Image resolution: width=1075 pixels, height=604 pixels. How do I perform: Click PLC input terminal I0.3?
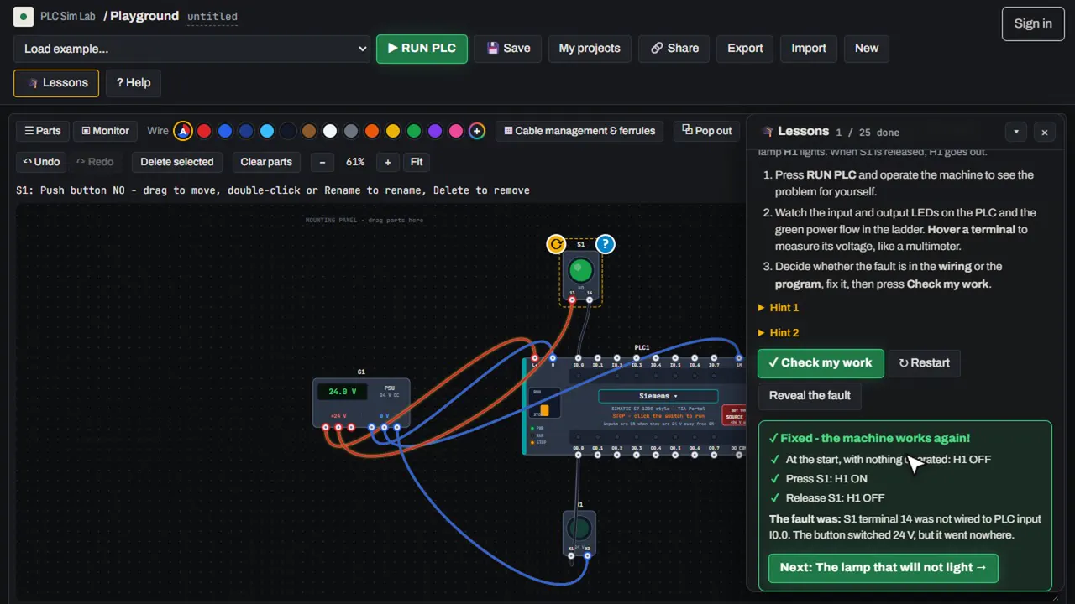[637, 358]
